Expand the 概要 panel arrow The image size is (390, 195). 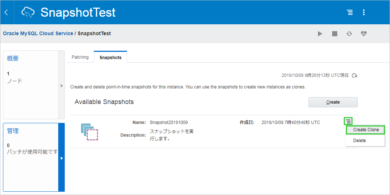(62, 86)
